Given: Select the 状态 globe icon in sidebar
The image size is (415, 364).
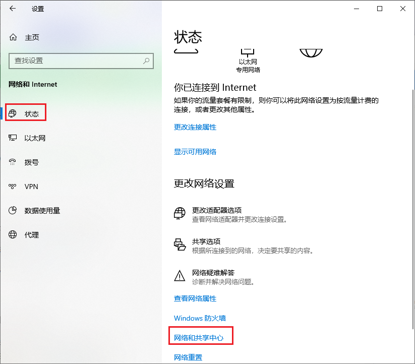Looking at the screenshot, I should click(13, 113).
